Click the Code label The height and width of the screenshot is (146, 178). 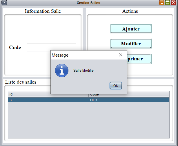click(x=15, y=47)
